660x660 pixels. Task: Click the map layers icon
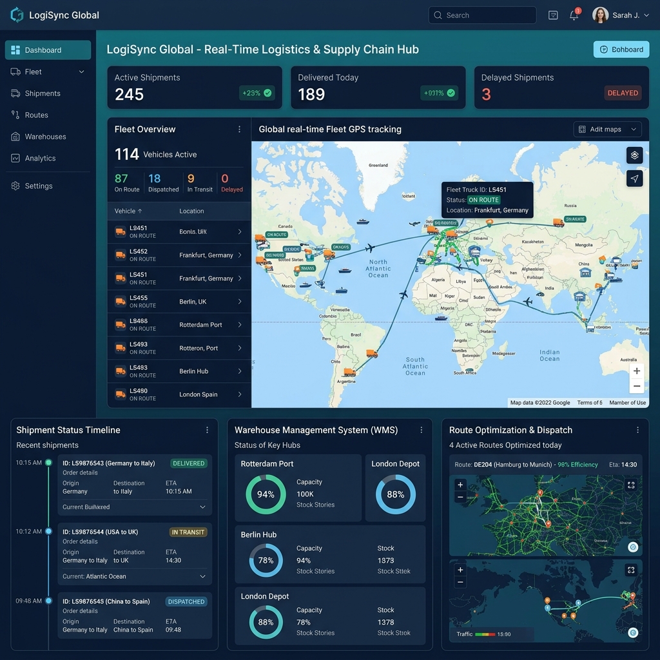click(x=634, y=155)
